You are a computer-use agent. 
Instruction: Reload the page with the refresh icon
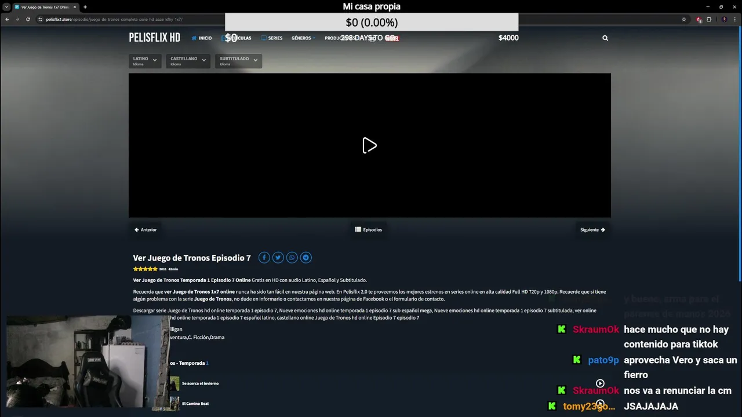point(28,19)
